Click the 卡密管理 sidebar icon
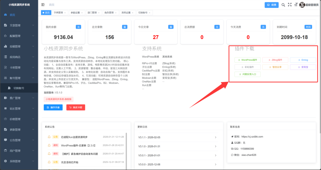Image resolution: width=321 pixels, height=170 pixels. coord(6,68)
